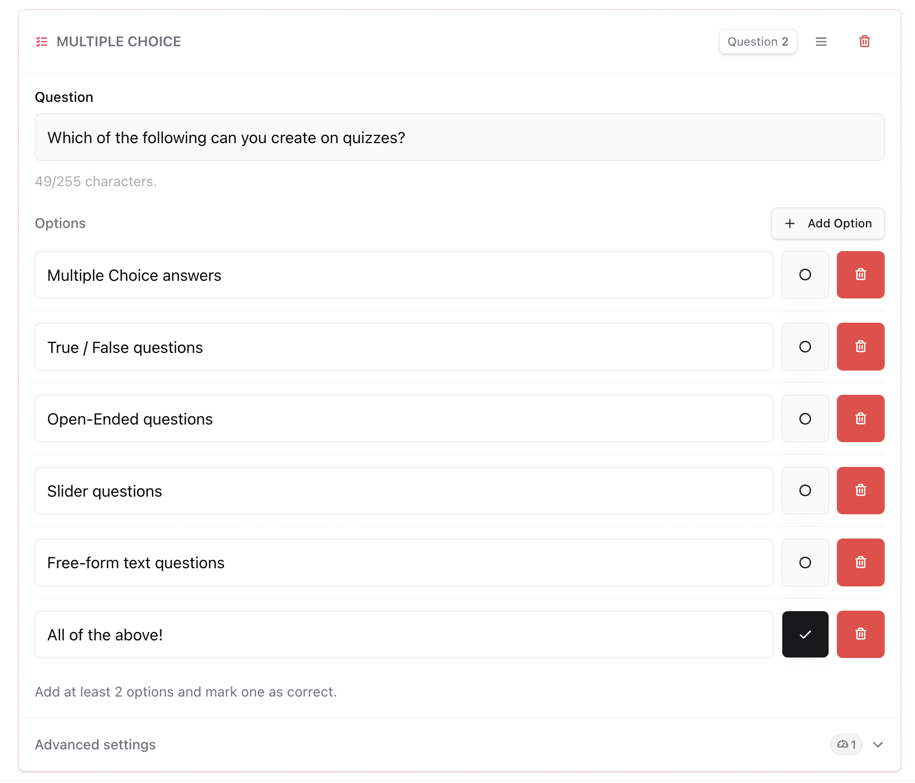Viewport: 915px width, 783px height.
Task: Delete the 'All of the above!' option
Action: click(x=860, y=634)
